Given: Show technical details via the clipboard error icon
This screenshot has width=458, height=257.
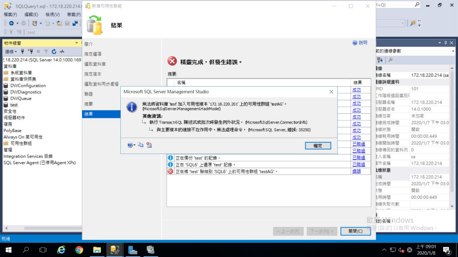Looking at the screenshot, I should (149, 145).
